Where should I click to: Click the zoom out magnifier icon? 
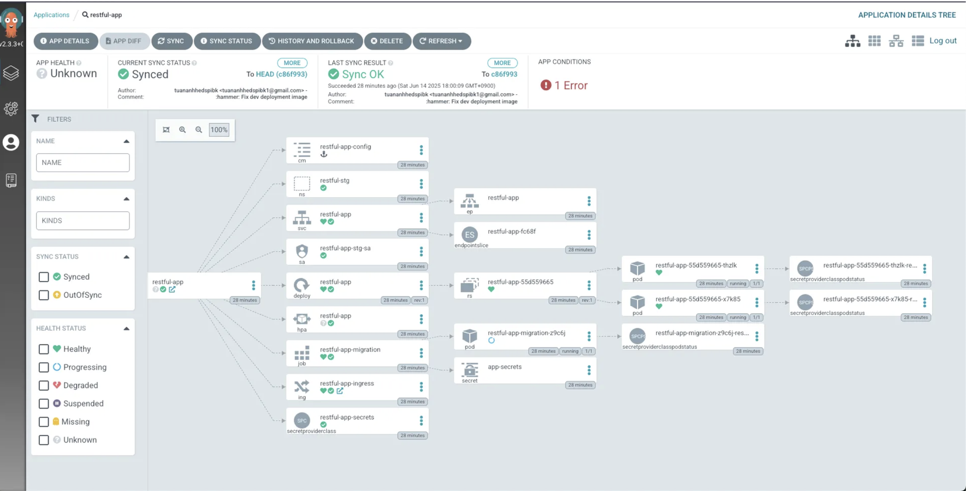(199, 130)
